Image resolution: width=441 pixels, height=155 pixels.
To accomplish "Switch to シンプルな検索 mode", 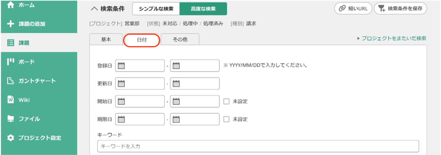I will pos(156,9).
